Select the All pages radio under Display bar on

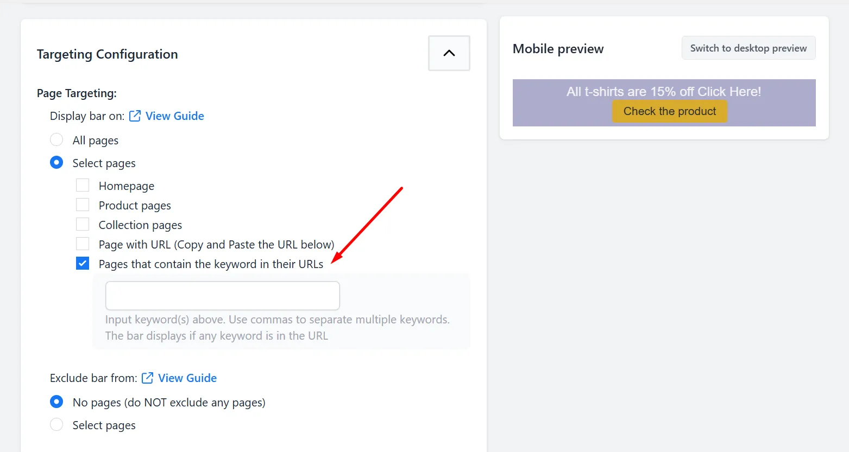click(x=56, y=140)
